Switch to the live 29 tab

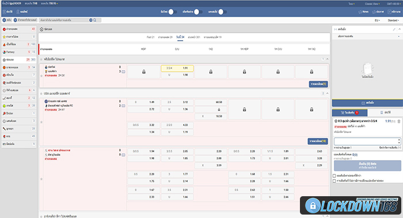(x=165, y=37)
